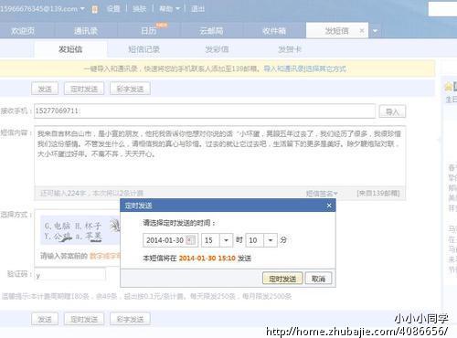Click the top 发送 send button
Image resolution: width=457 pixels, height=338 pixels.
tap(45, 89)
